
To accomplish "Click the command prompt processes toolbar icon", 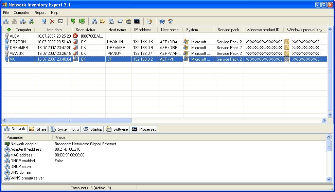I will 137,21.
